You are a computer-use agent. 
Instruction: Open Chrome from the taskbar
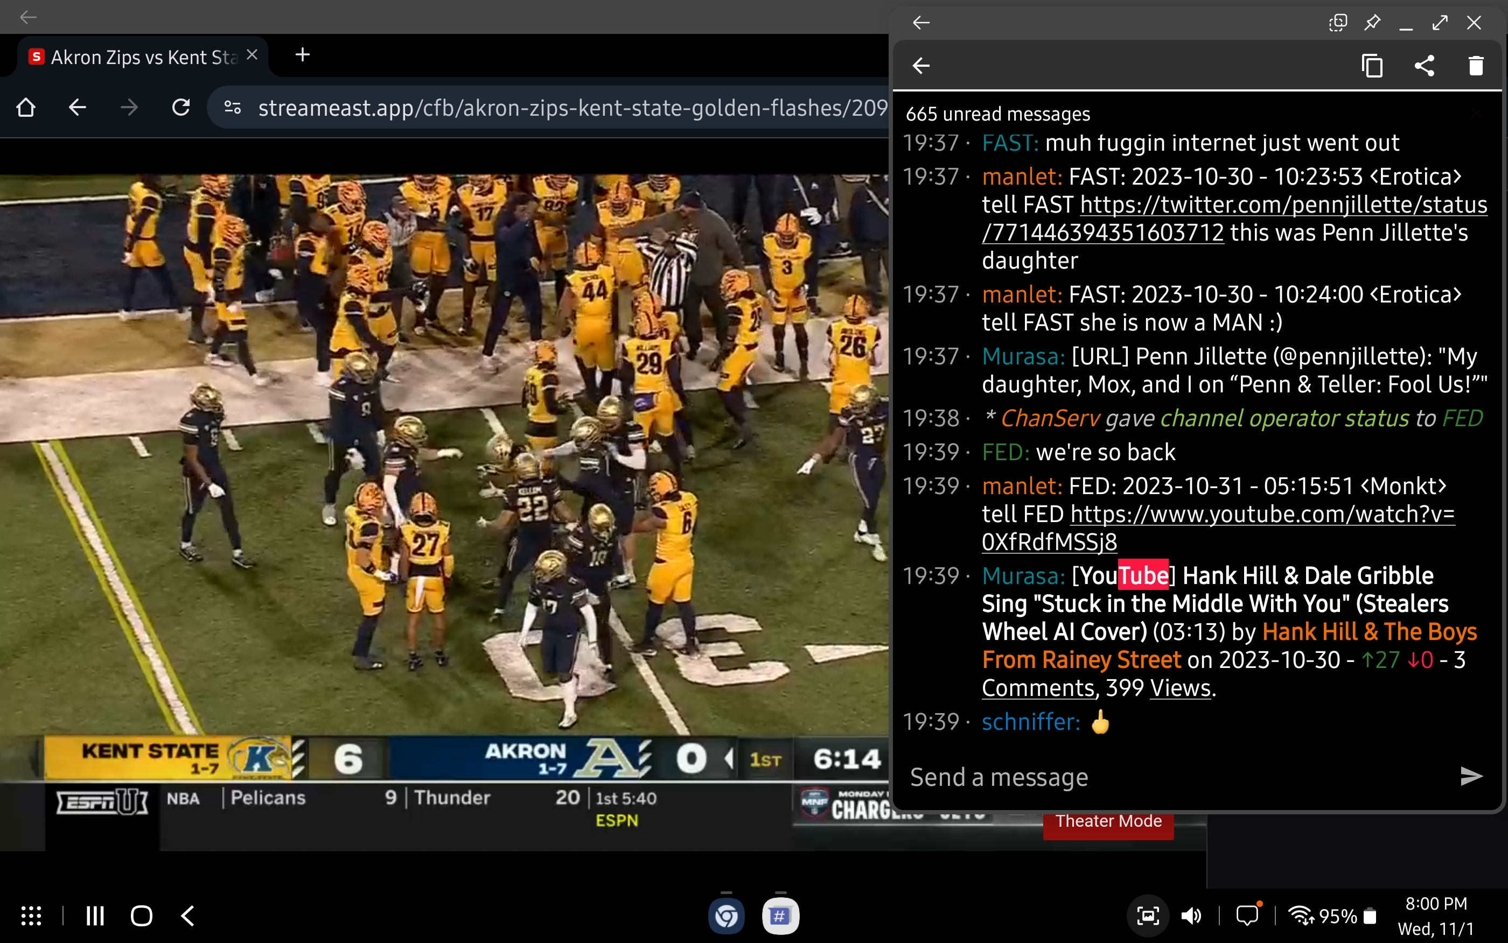[x=726, y=916]
